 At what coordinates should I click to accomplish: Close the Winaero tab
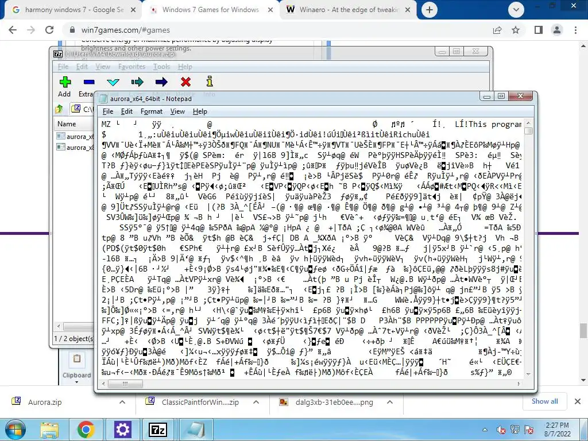(x=408, y=10)
